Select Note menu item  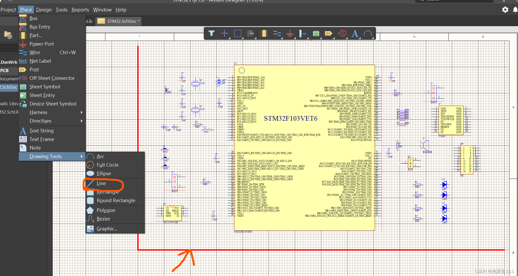[52, 148]
